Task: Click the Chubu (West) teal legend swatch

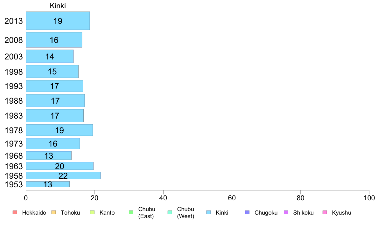Action: pyautogui.click(x=170, y=212)
